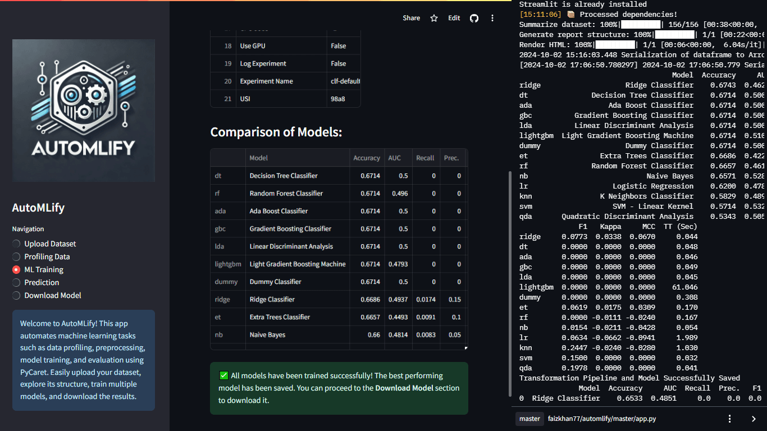Click the star icon to favorite app
This screenshot has width=767, height=431.
tap(434, 18)
